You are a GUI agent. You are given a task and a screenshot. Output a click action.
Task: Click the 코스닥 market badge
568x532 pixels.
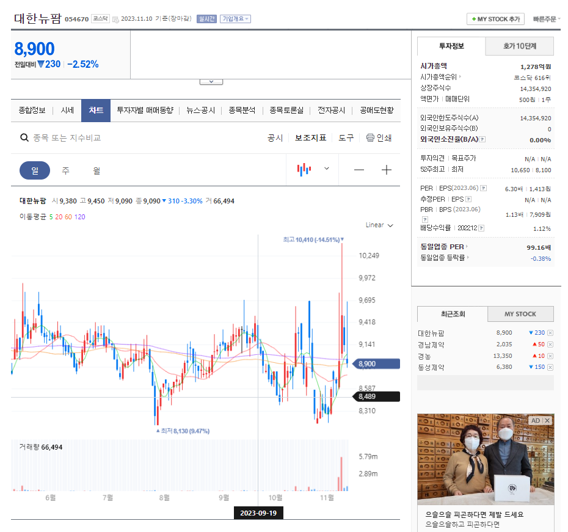(x=100, y=18)
